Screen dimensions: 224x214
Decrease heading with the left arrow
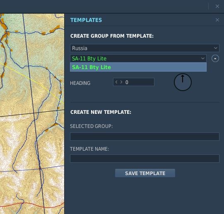tap(116, 82)
